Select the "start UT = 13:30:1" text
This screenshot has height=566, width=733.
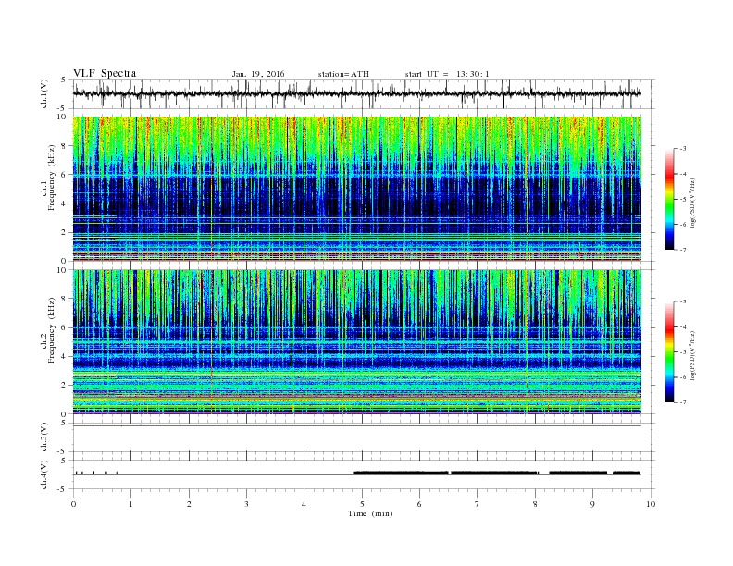click(447, 74)
